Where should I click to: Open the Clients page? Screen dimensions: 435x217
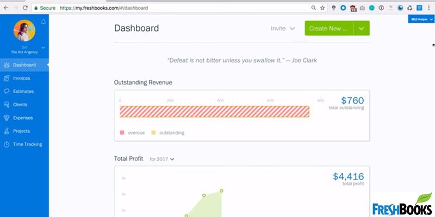pos(24,105)
